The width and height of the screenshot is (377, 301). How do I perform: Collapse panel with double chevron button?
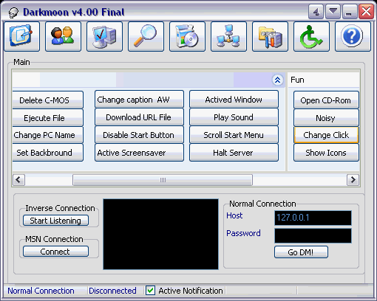click(277, 80)
